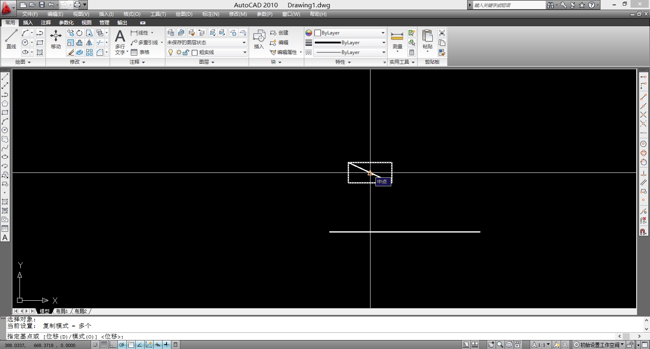This screenshot has width=650, height=349.
Task: Click the Hatch tool in Draw panel
Action: point(40,52)
